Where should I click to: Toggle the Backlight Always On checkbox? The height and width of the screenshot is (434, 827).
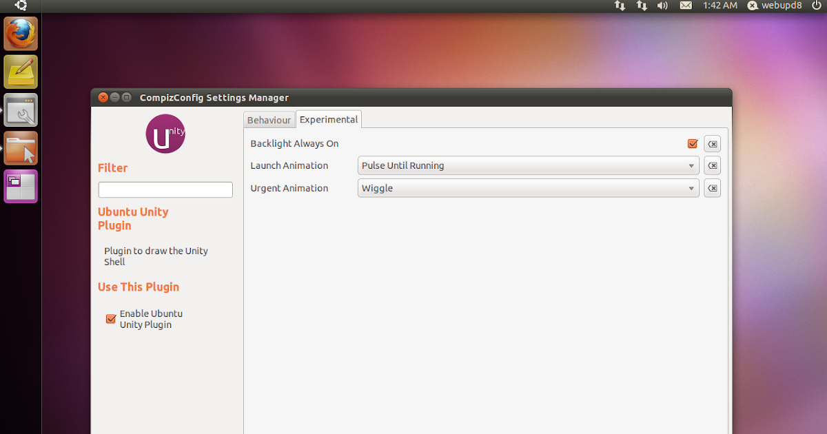click(x=693, y=143)
